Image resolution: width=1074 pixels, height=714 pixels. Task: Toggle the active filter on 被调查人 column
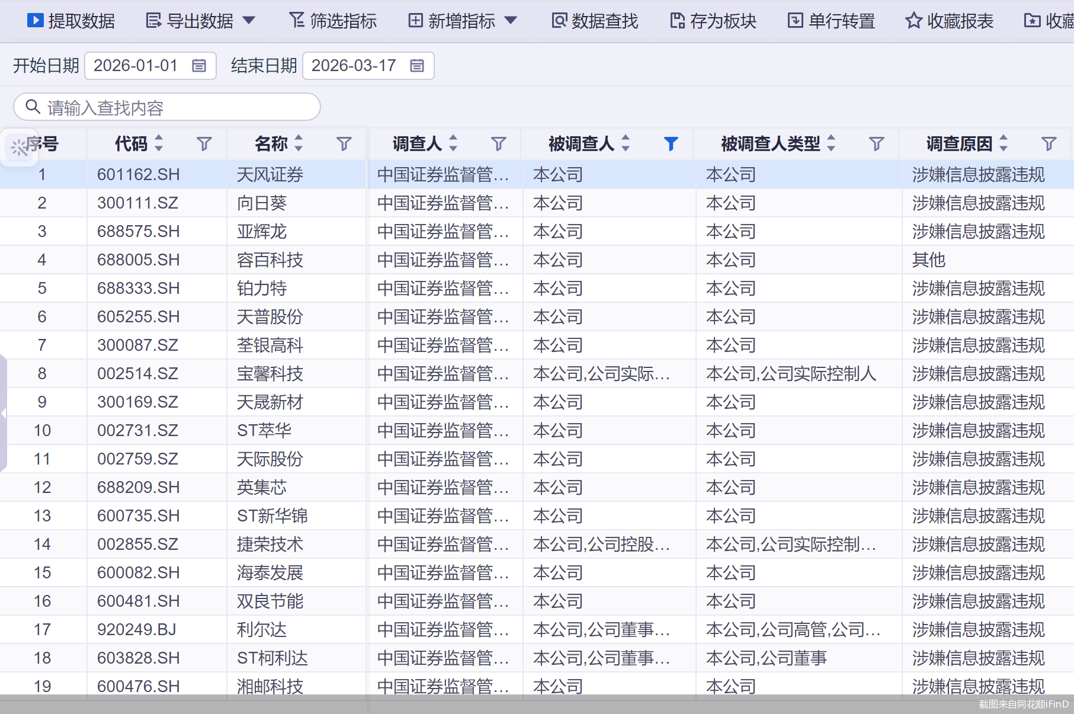coord(670,143)
